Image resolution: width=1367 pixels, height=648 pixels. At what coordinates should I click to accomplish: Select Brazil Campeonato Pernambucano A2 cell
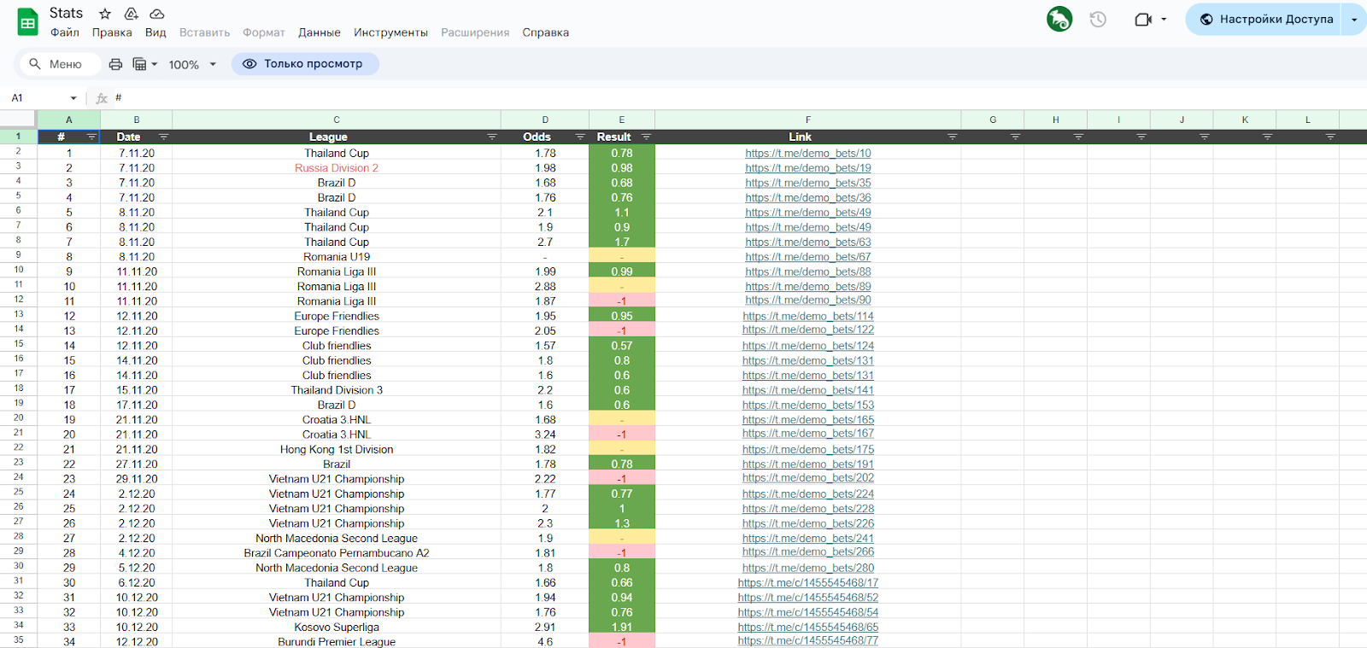point(337,553)
